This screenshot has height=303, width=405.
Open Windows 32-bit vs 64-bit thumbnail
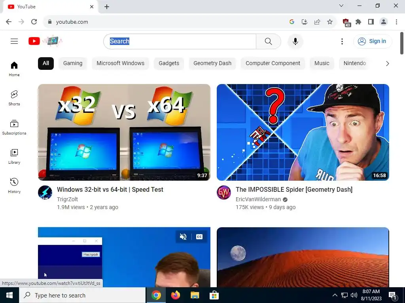tap(124, 132)
